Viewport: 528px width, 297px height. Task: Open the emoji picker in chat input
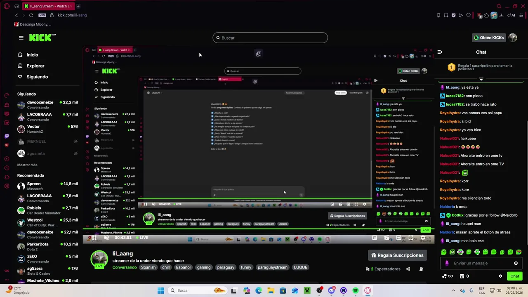[516, 263]
